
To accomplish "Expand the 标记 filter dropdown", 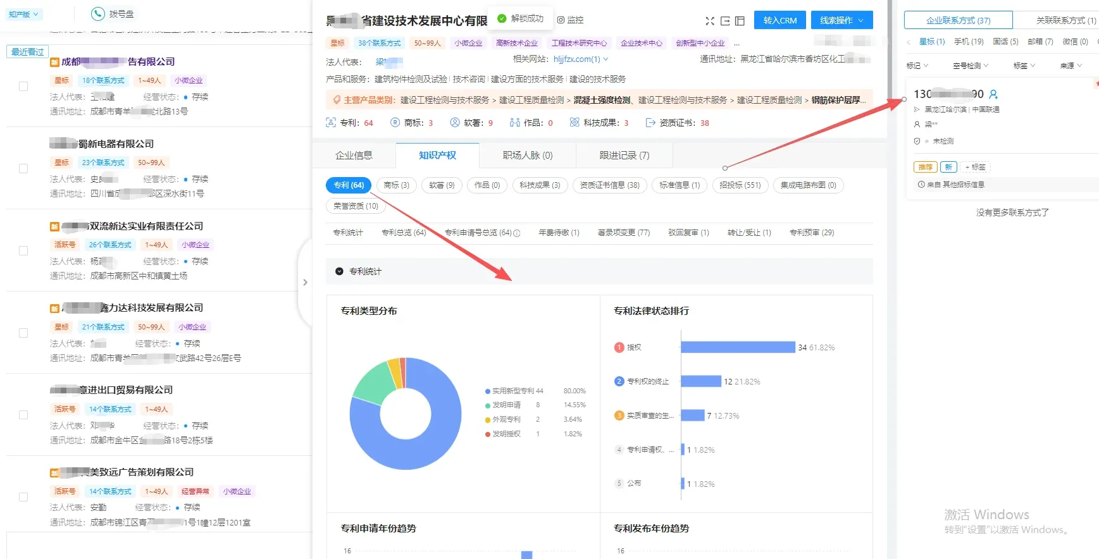I will [x=917, y=66].
